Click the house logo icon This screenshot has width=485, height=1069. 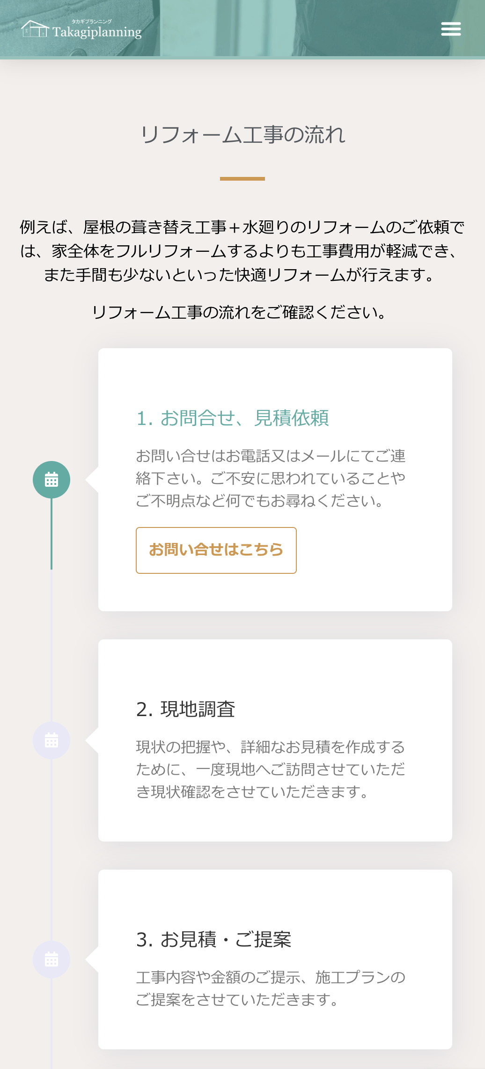click(35, 29)
